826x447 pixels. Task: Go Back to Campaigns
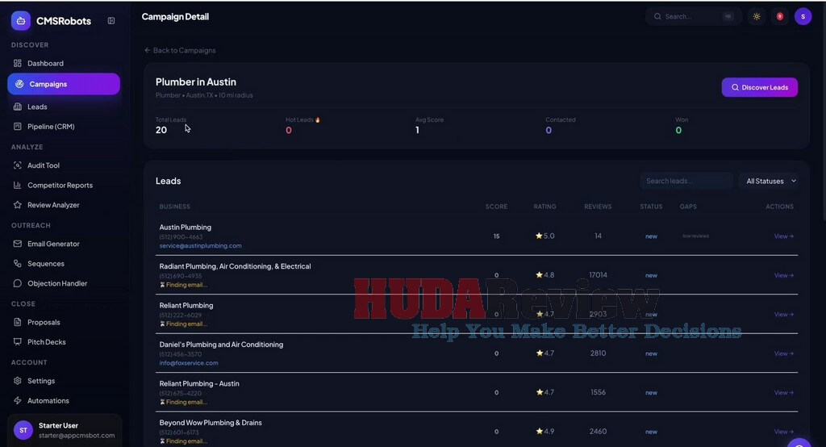coord(180,50)
